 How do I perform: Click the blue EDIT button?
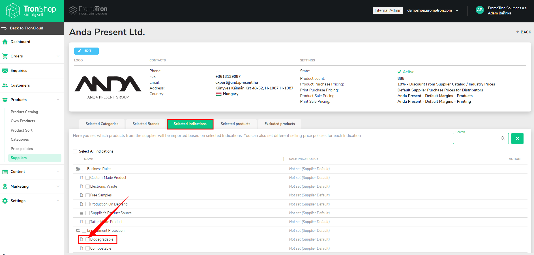(86, 51)
